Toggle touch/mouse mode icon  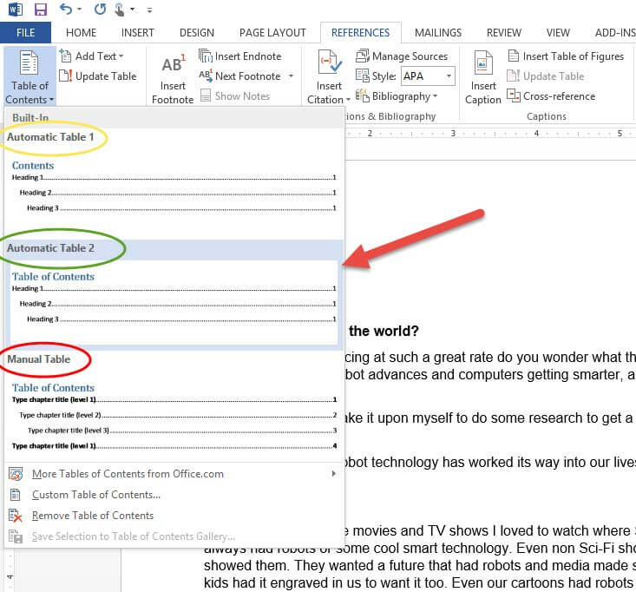pyautogui.click(x=119, y=10)
